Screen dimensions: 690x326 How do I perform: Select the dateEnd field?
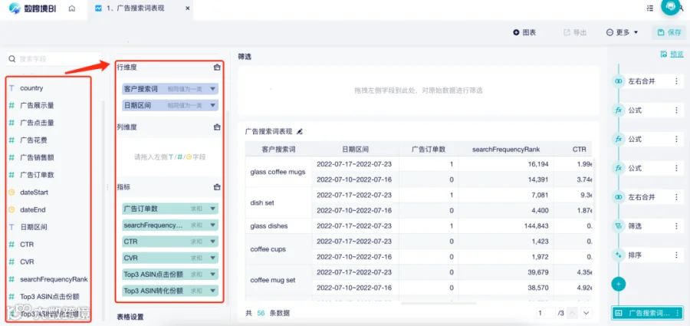tap(32, 209)
